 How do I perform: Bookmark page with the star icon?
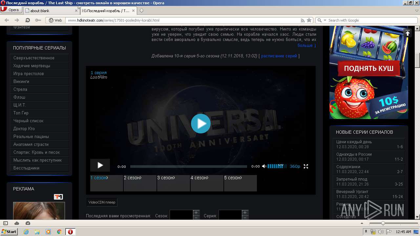[x=309, y=20]
